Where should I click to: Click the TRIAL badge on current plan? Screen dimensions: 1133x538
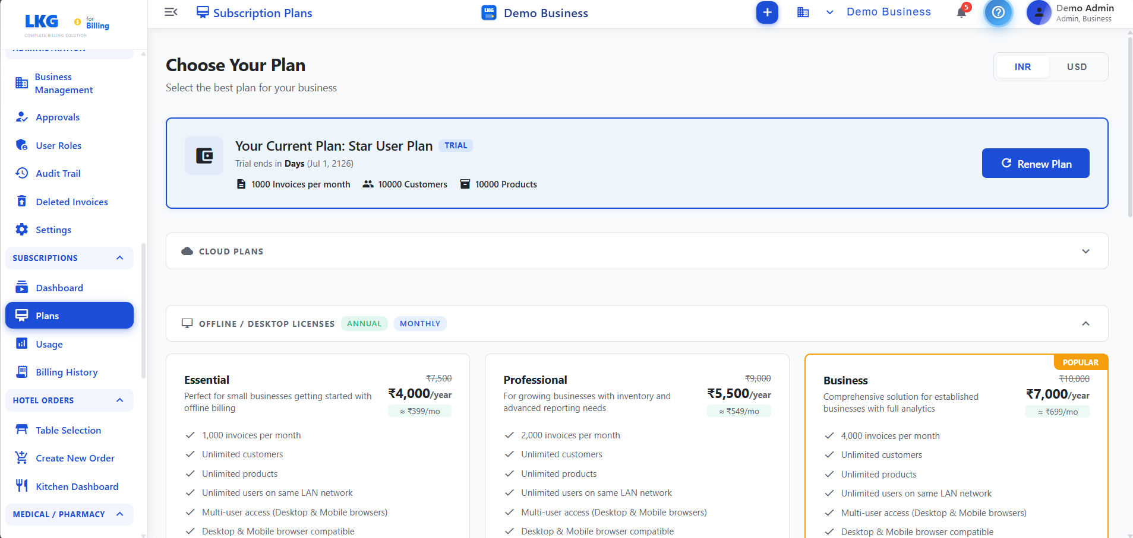pos(456,145)
